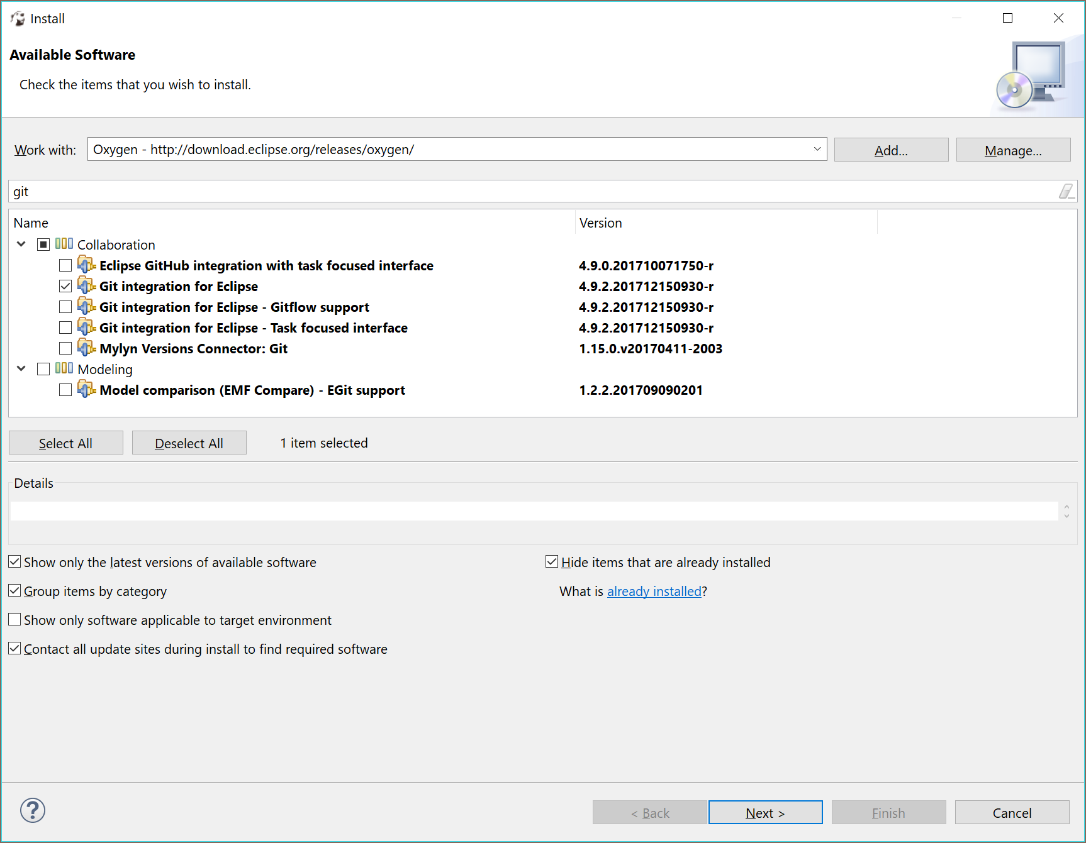Open the already installed link
Viewport: 1086px width, 843px height.
click(654, 592)
